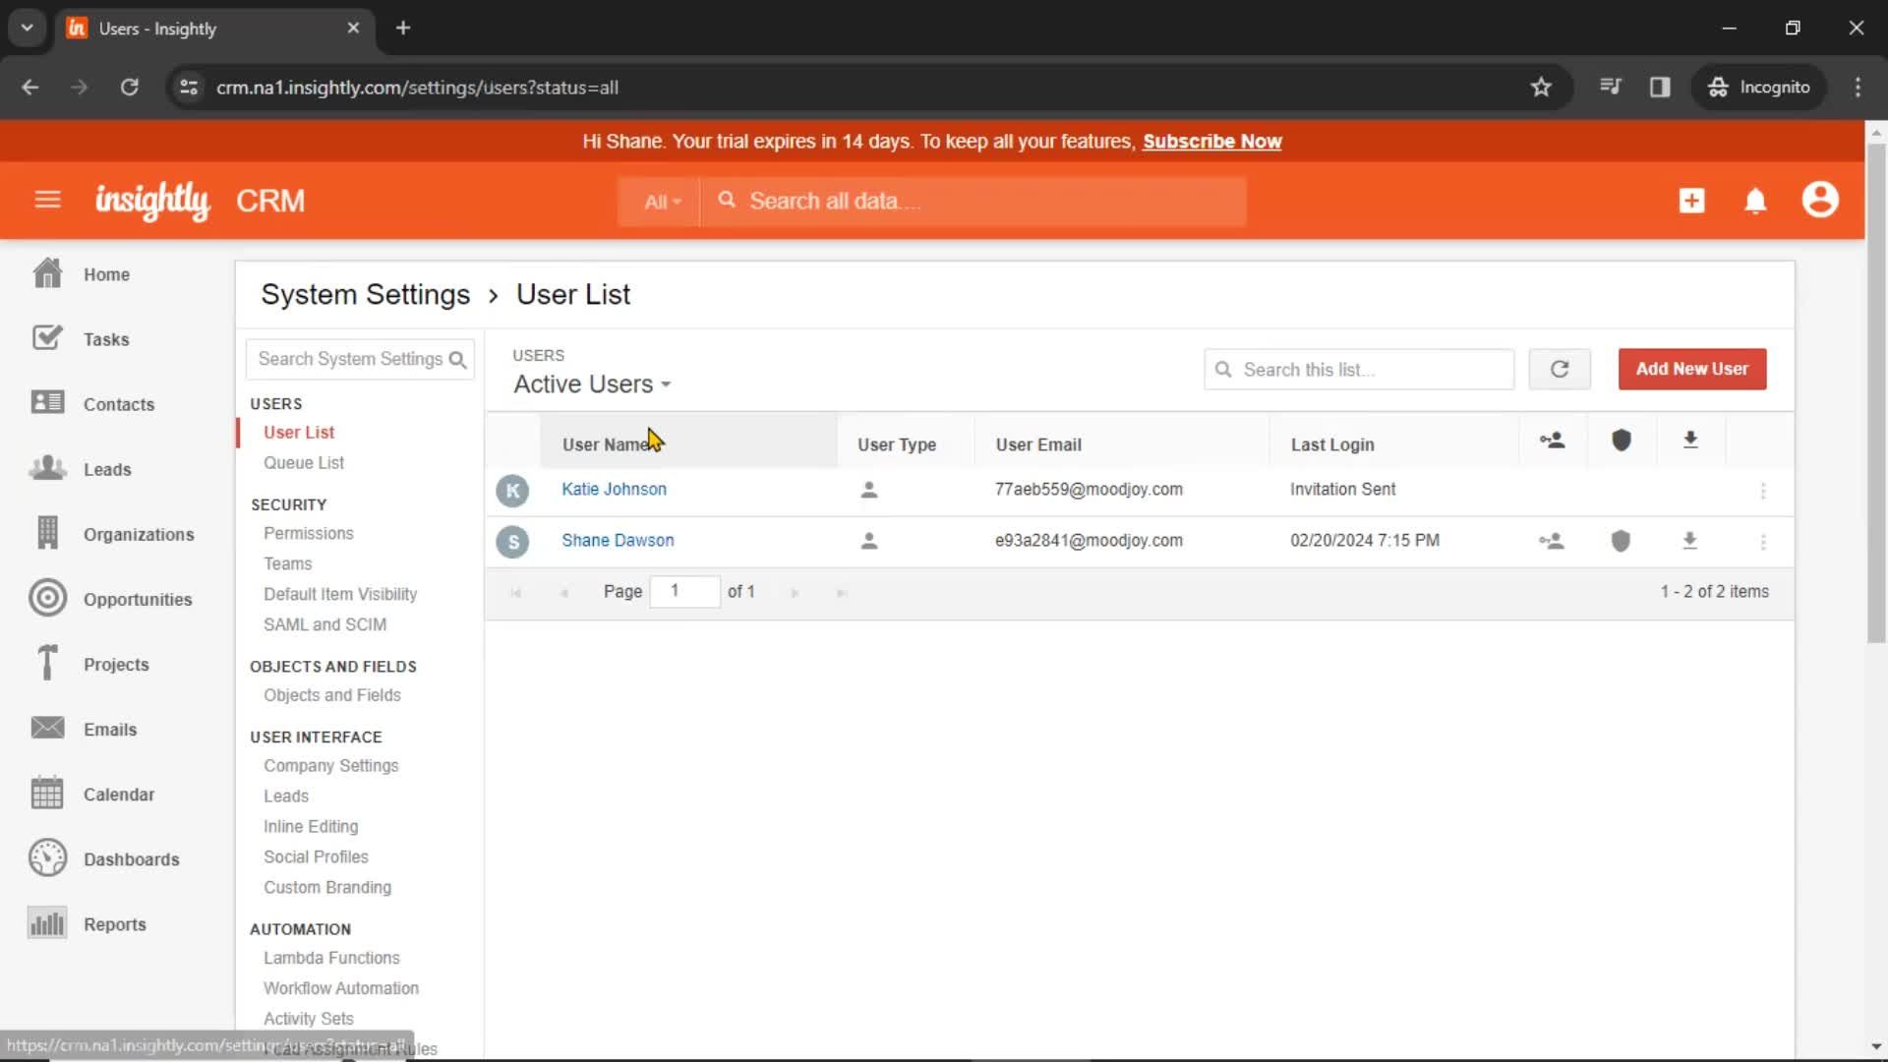The height and width of the screenshot is (1062, 1888).
Task: Open Chrome's three-dot menu
Action: point(1858,88)
